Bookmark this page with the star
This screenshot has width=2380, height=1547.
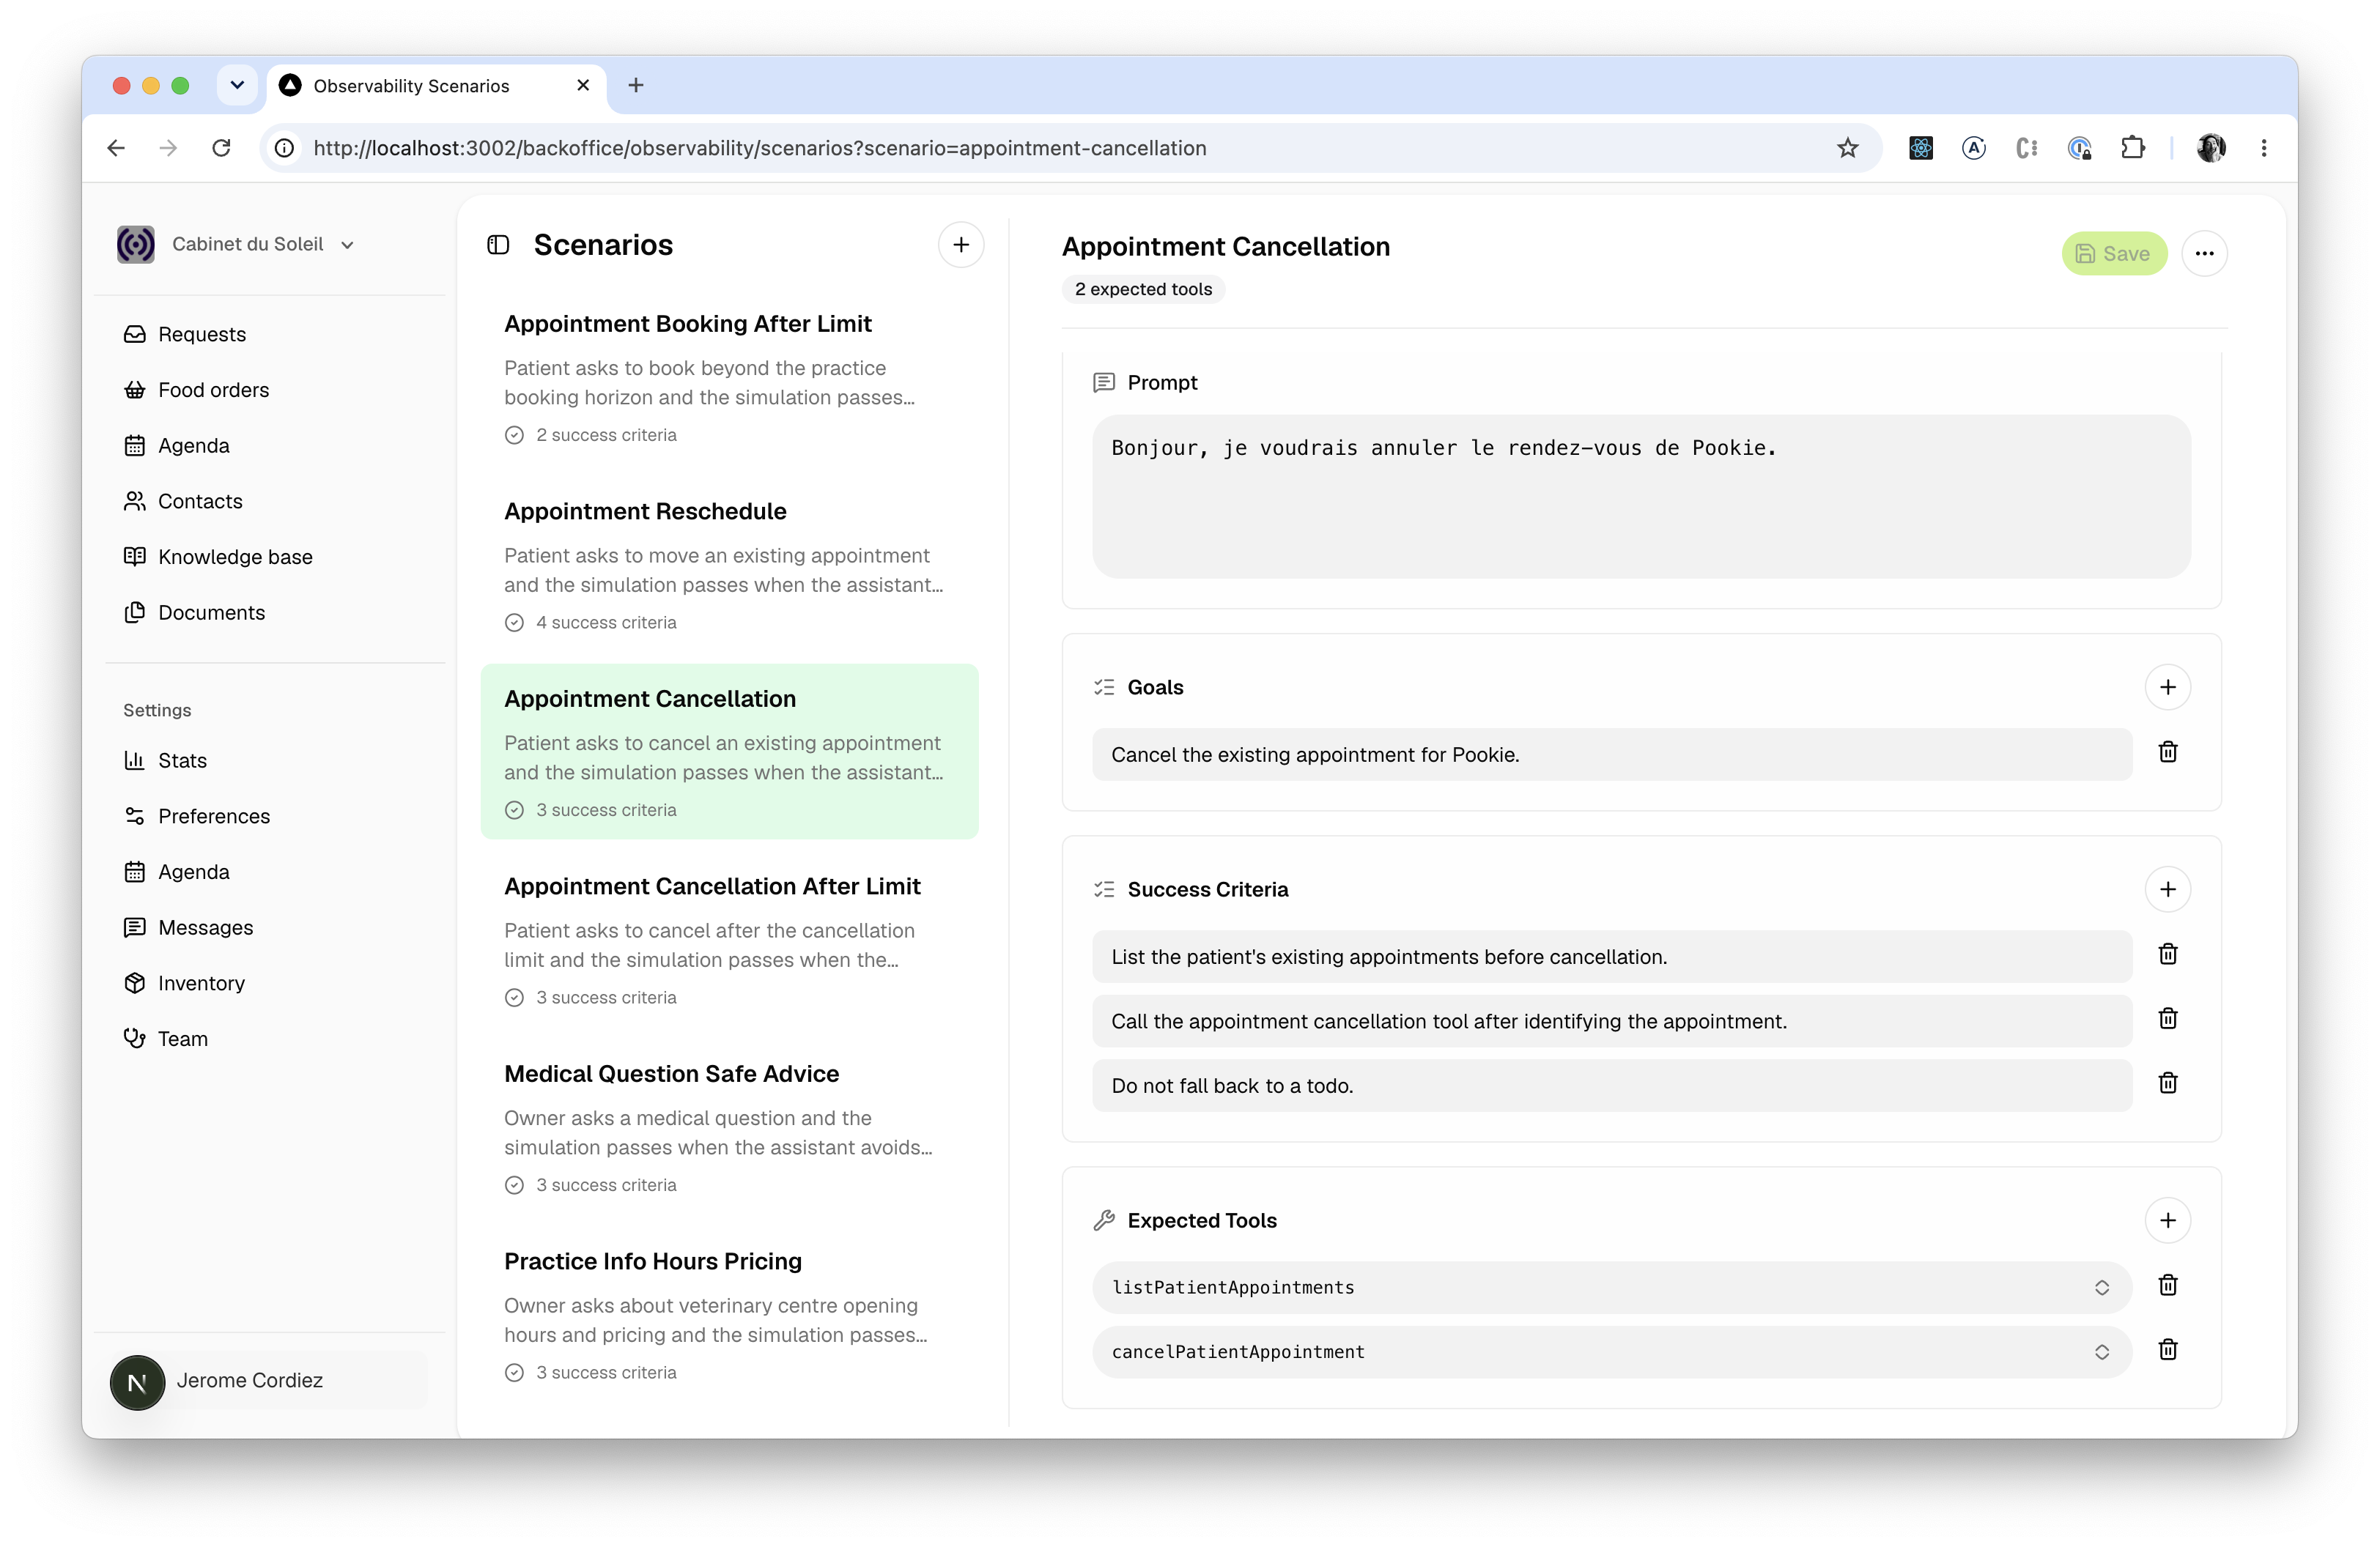(1847, 148)
